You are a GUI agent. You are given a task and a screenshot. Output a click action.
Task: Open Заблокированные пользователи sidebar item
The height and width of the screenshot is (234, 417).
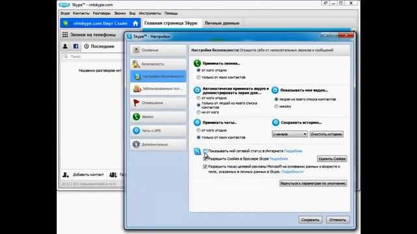pyautogui.click(x=158, y=88)
